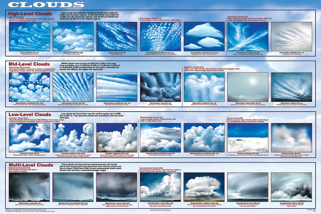Select the Cumulus congestus picture
Screen dimensions: 321x214
click(117, 138)
